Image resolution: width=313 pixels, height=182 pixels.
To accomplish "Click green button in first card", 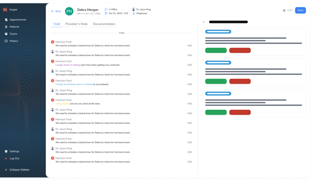I will pos(216,50).
